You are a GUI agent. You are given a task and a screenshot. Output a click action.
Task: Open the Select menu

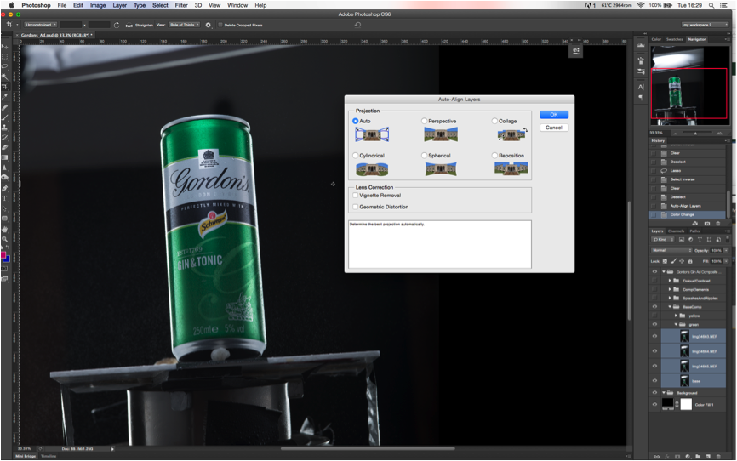coord(160,5)
